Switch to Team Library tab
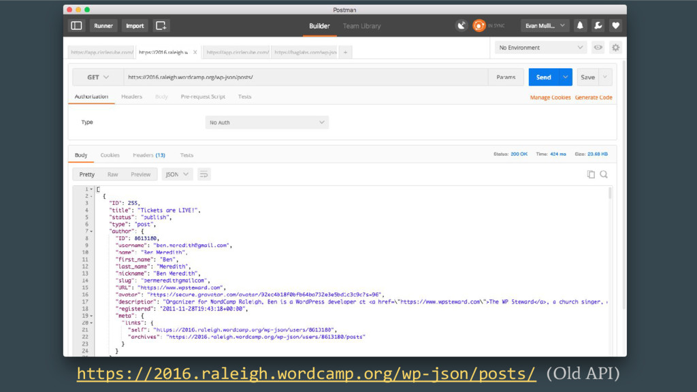This screenshot has height=392, width=697. (x=362, y=26)
